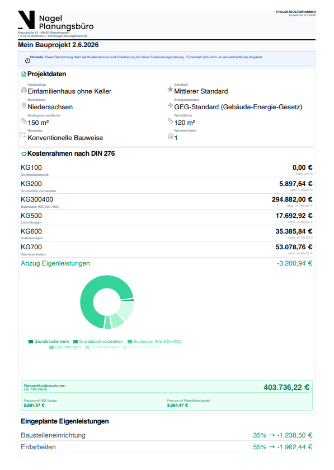Click the location pin beside Niedersachsen

click(23, 105)
